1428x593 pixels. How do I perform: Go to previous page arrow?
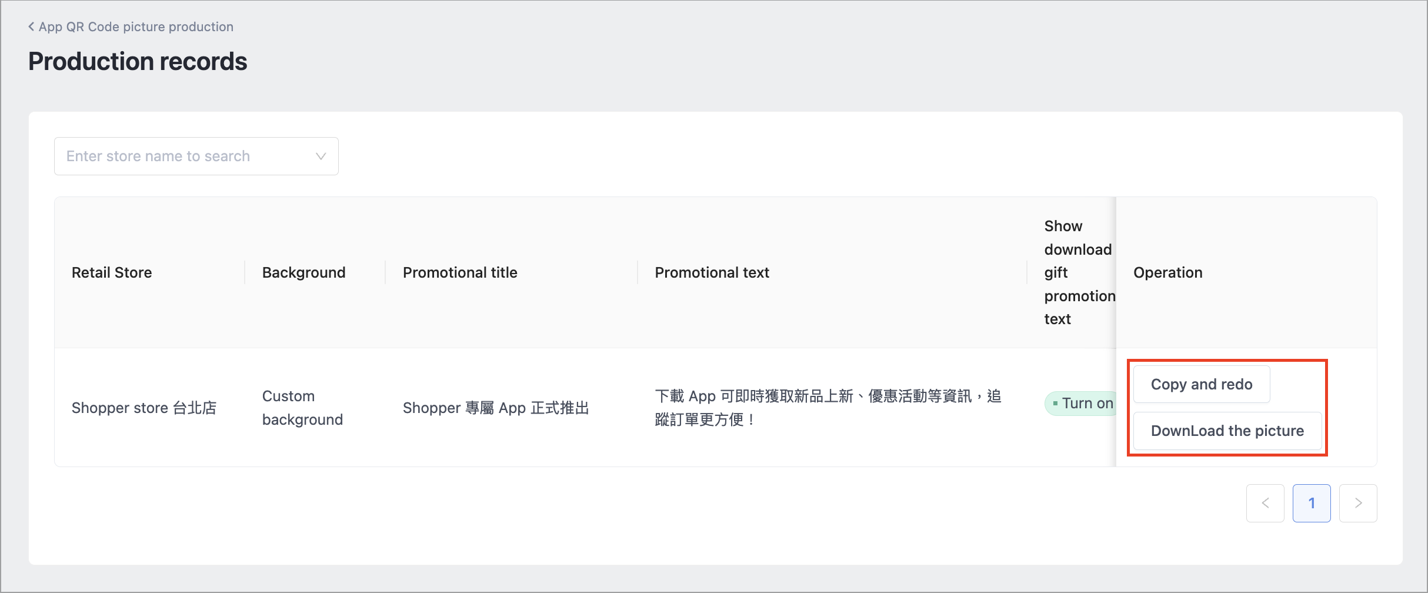1265,503
